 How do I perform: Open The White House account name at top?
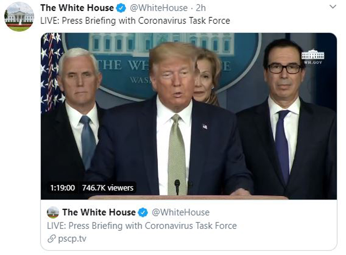pos(77,8)
